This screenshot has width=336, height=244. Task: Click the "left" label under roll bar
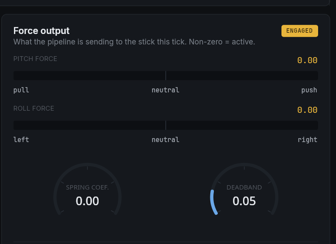[x=21, y=140]
